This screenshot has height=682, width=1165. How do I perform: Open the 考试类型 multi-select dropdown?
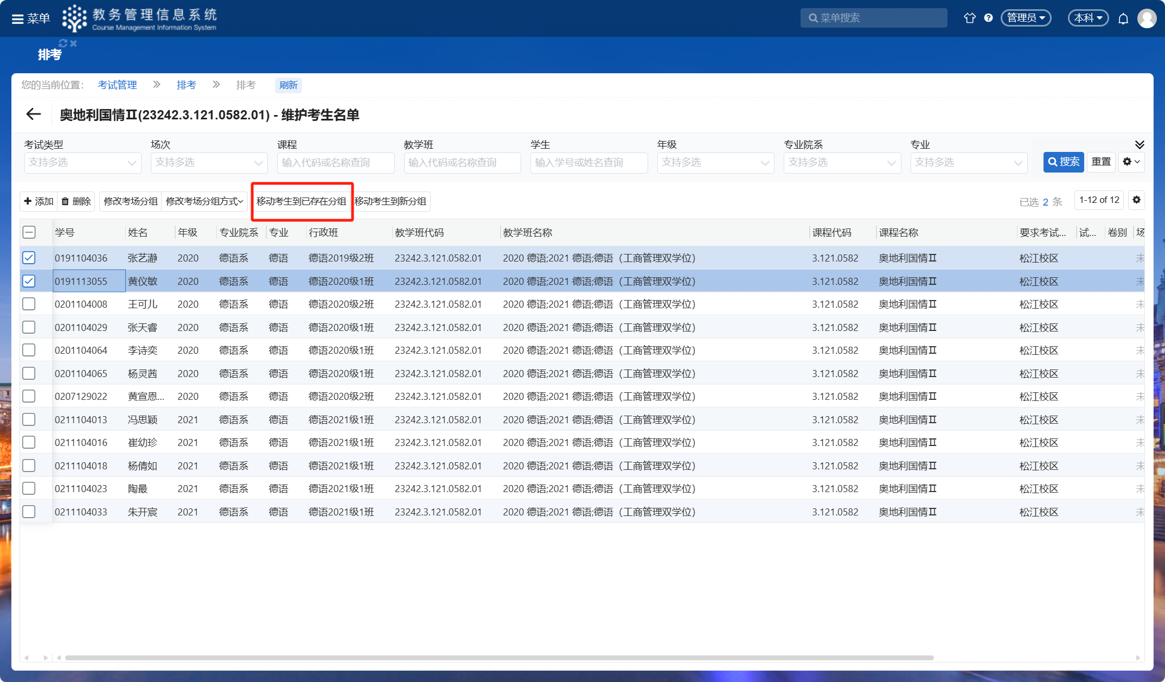(x=82, y=163)
